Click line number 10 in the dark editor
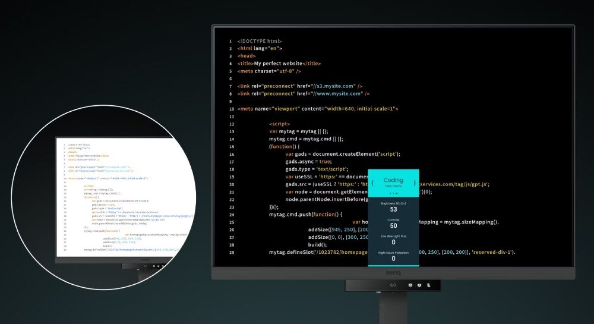Image resolution: width=594 pixels, height=324 pixels. pyautogui.click(x=231, y=109)
